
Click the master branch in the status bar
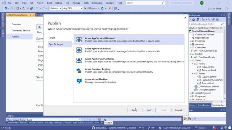pyautogui.click(x=202, y=128)
